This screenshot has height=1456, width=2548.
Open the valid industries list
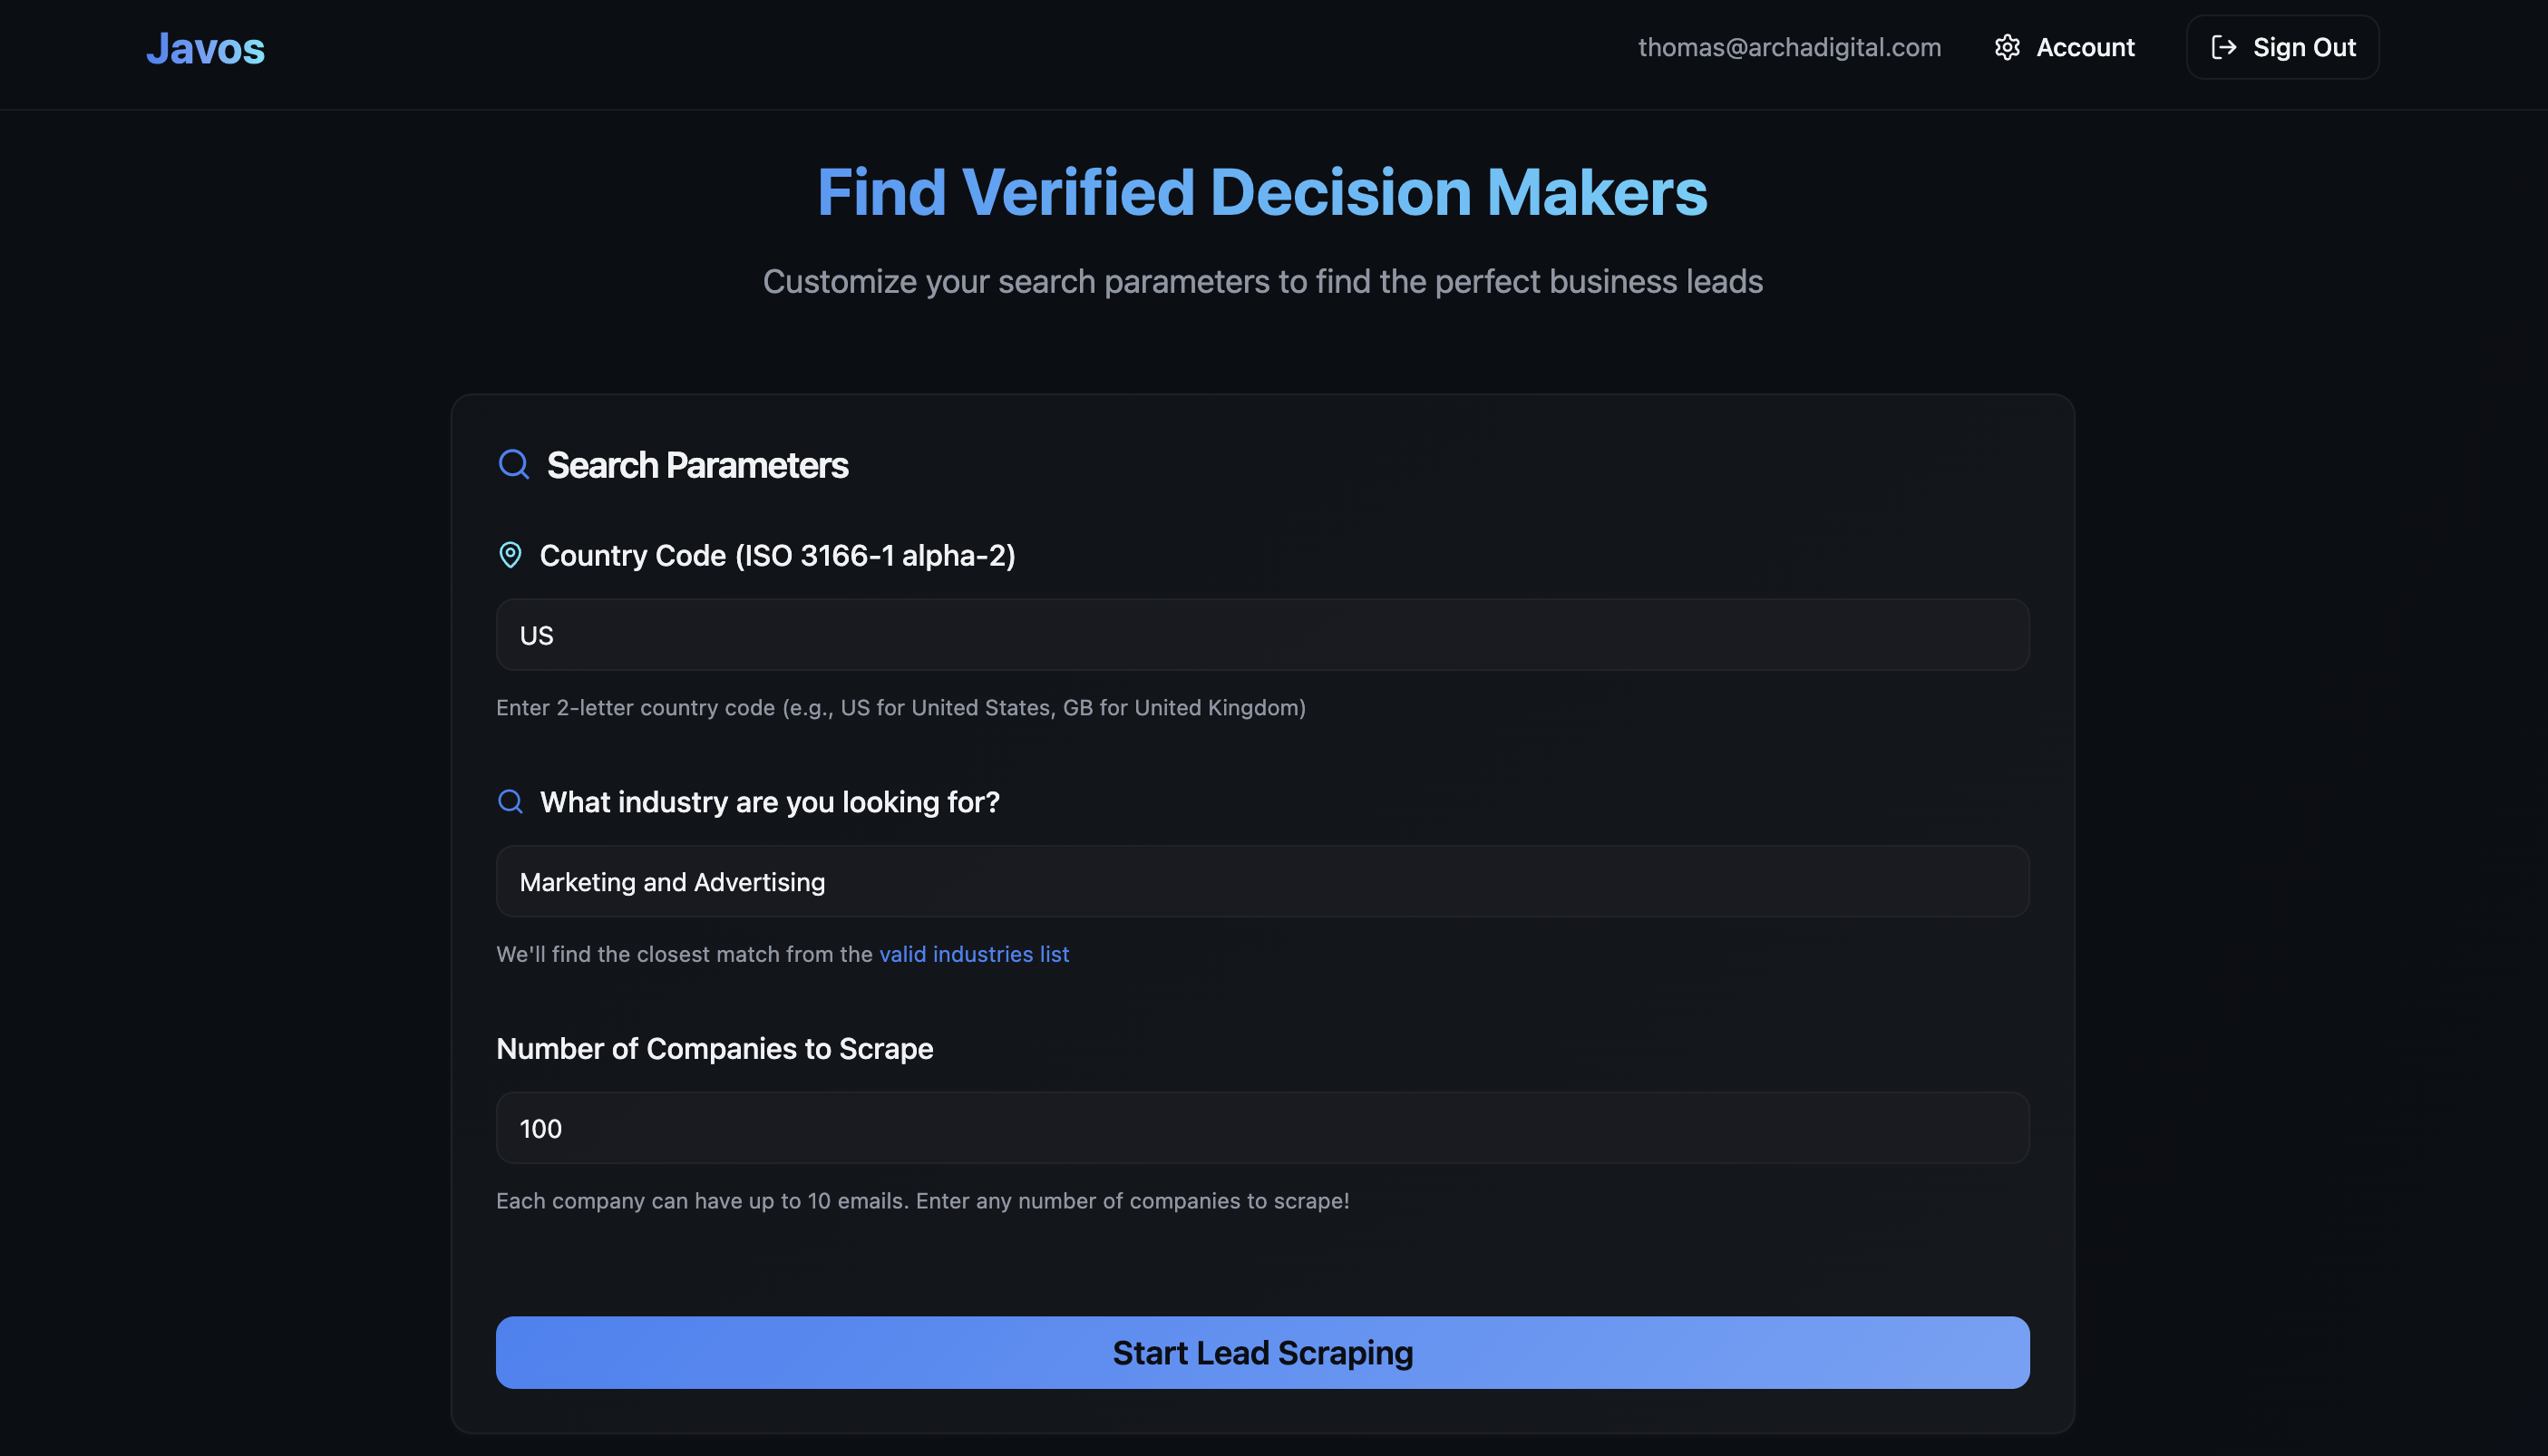(x=973, y=954)
